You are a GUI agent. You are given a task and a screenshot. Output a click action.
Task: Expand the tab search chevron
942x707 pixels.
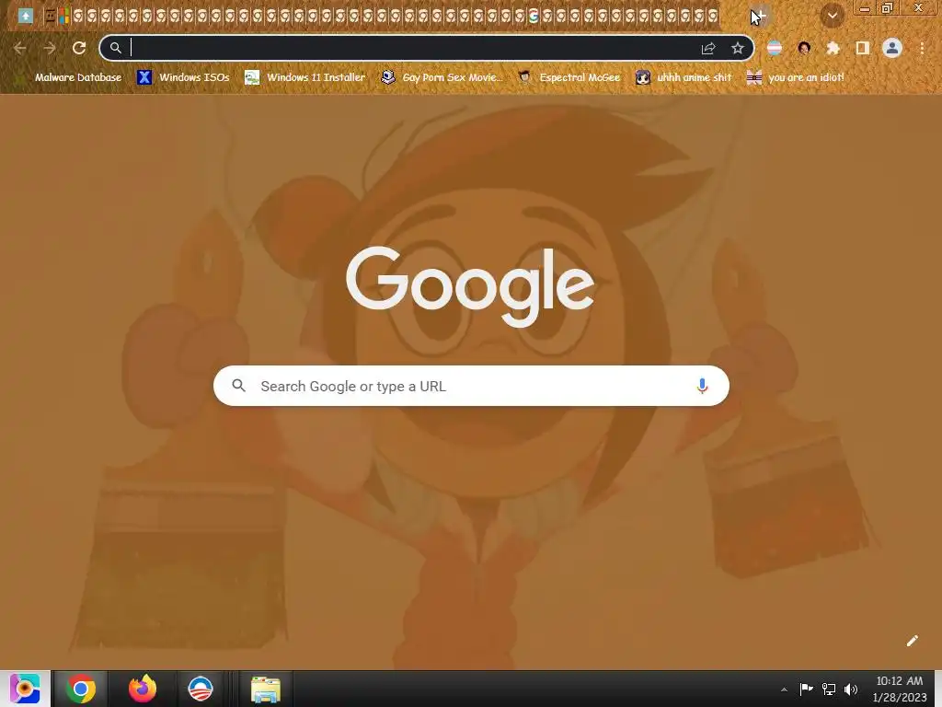click(x=833, y=16)
